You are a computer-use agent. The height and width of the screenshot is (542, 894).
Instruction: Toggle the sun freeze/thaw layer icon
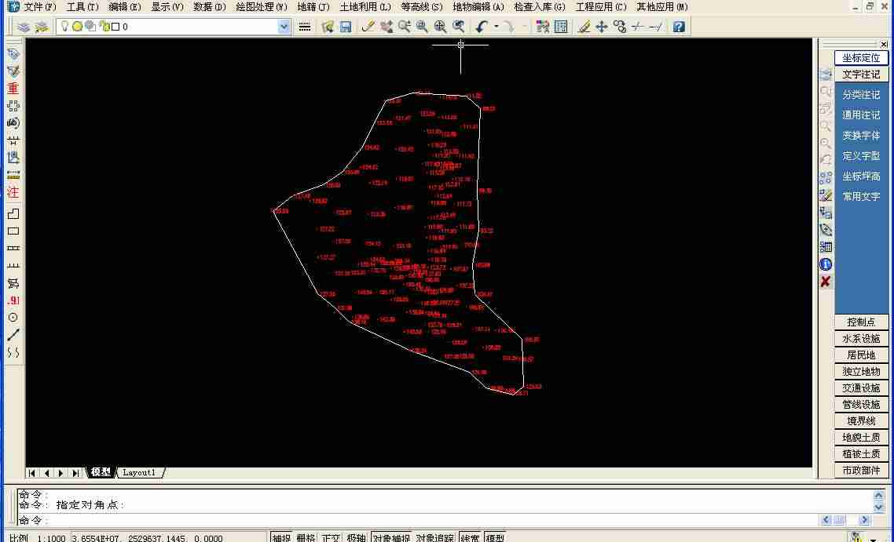(x=77, y=26)
